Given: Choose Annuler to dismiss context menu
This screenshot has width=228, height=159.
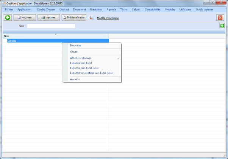Looking at the screenshot, I should coord(75,79).
